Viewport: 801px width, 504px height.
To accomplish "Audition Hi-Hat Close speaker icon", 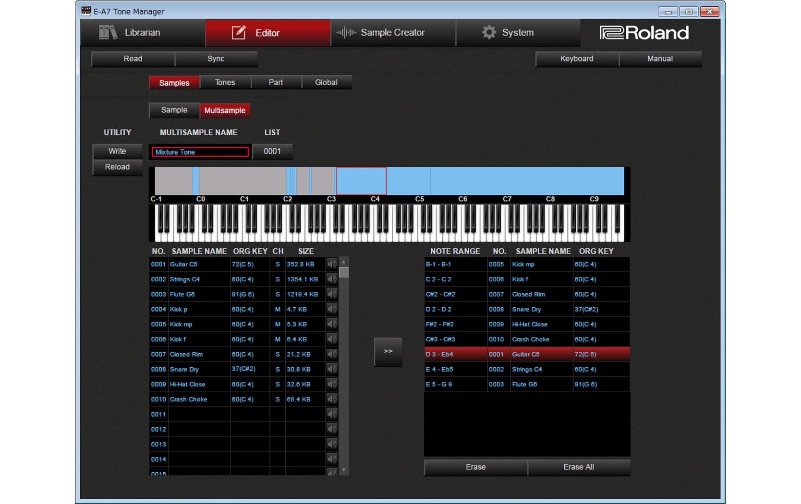I will point(332,384).
